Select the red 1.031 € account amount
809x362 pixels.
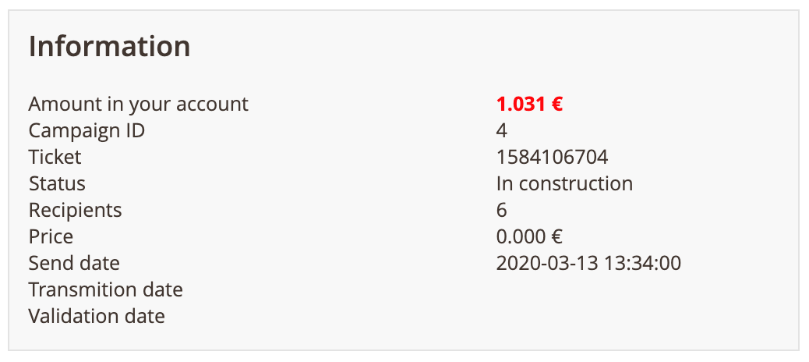click(529, 105)
